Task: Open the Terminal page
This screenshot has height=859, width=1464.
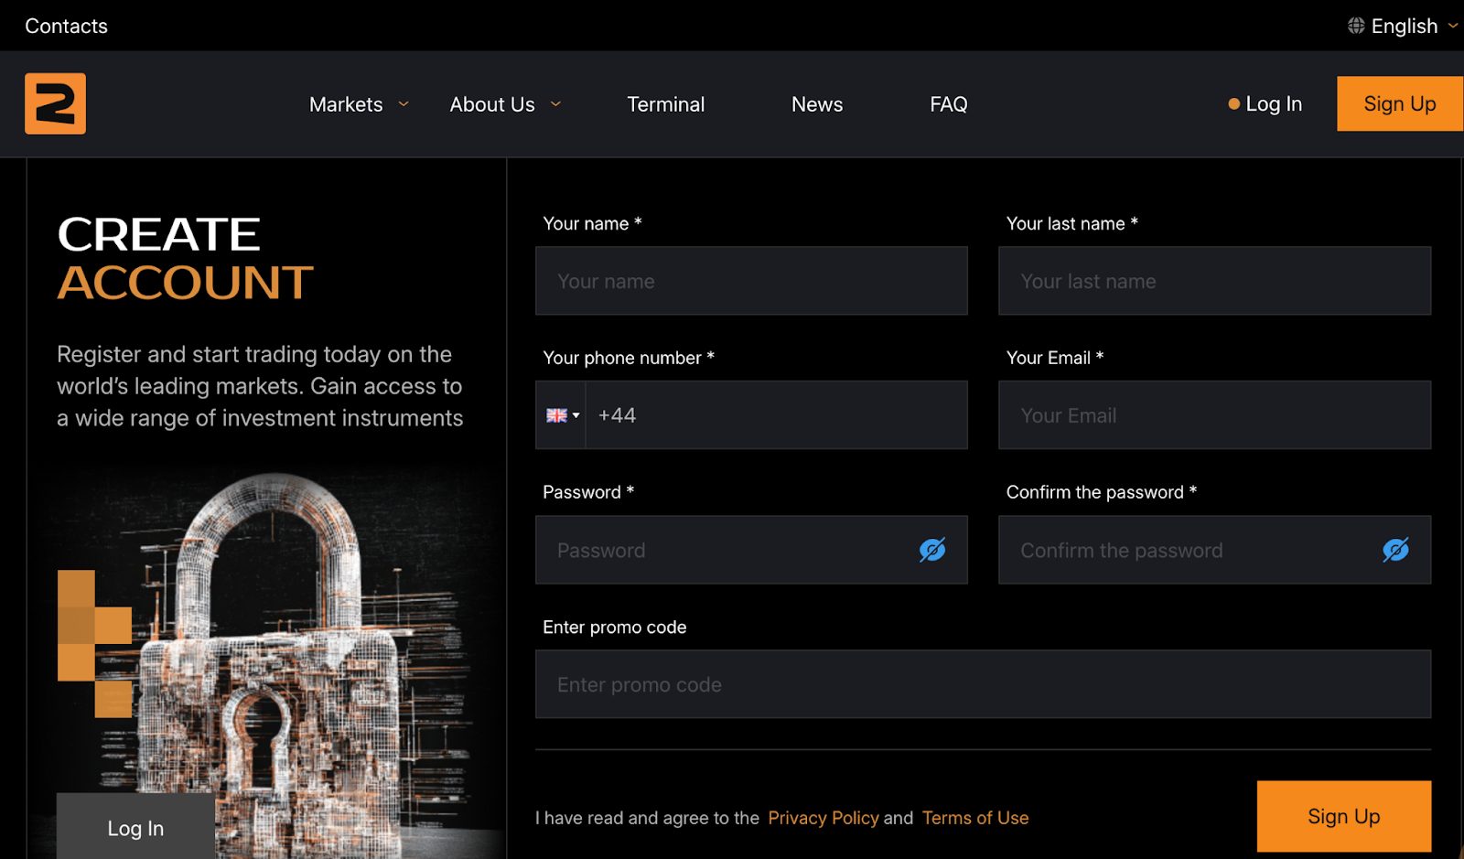Action: coord(665,104)
